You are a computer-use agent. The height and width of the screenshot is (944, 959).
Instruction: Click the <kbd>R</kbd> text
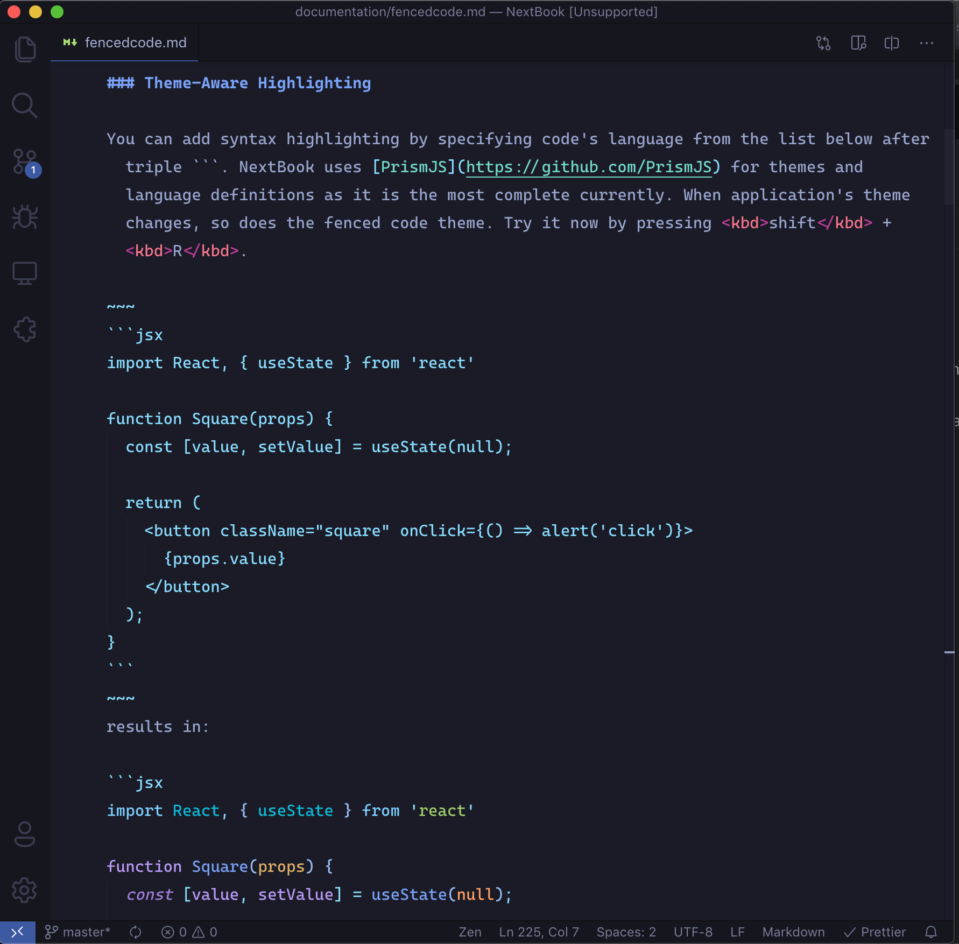(182, 251)
